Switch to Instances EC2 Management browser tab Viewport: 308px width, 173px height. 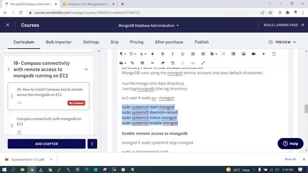pos(89,4)
